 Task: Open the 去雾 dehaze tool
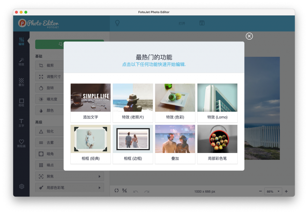[50, 142]
